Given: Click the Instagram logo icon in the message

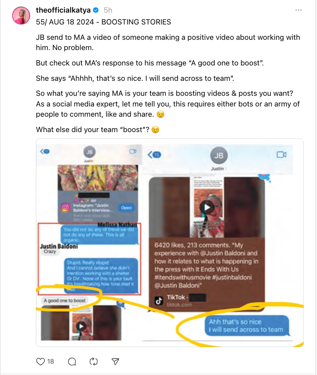Looking at the screenshot, I should (x=66, y=207).
